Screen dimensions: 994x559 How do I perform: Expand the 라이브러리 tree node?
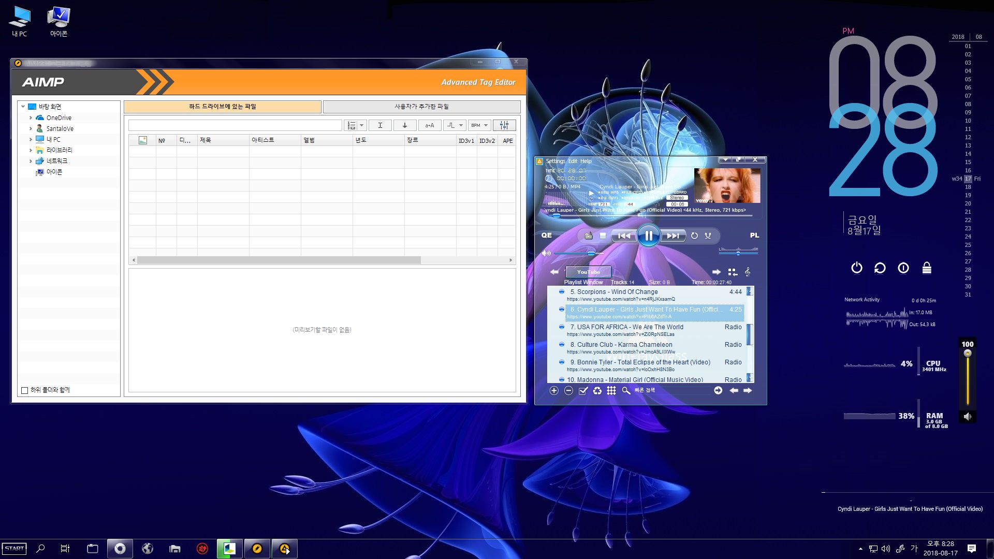[x=31, y=150]
